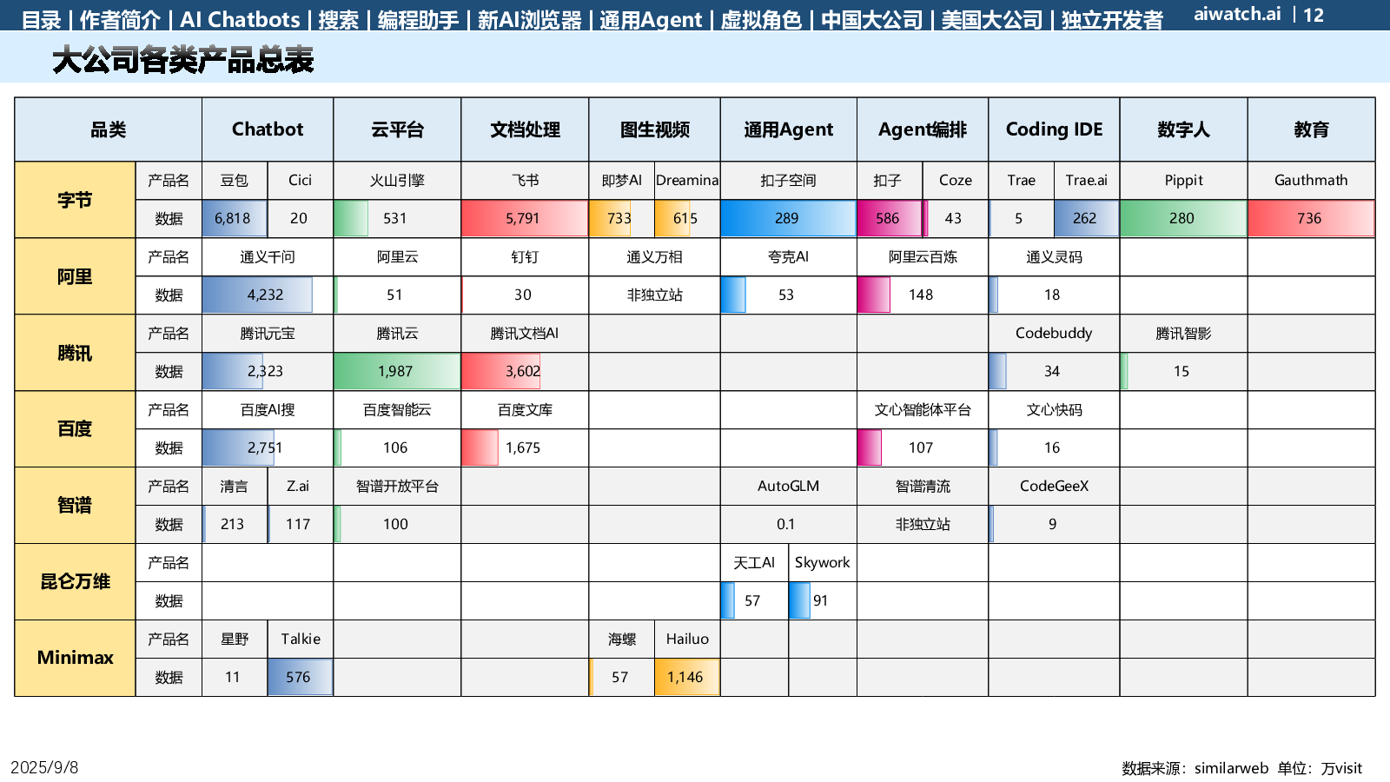Screen dimensions: 1390x782
Task: Click the 通用Agent column header
Action: (788, 129)
